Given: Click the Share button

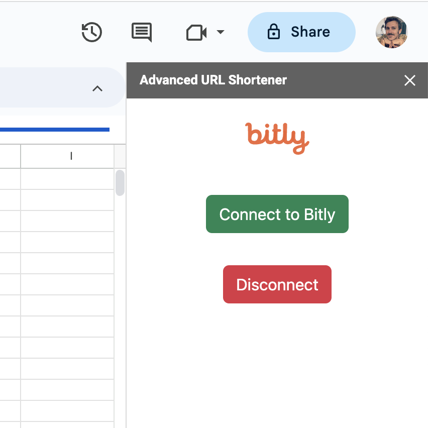Looking at the screenshot, I should click(301, 32).
